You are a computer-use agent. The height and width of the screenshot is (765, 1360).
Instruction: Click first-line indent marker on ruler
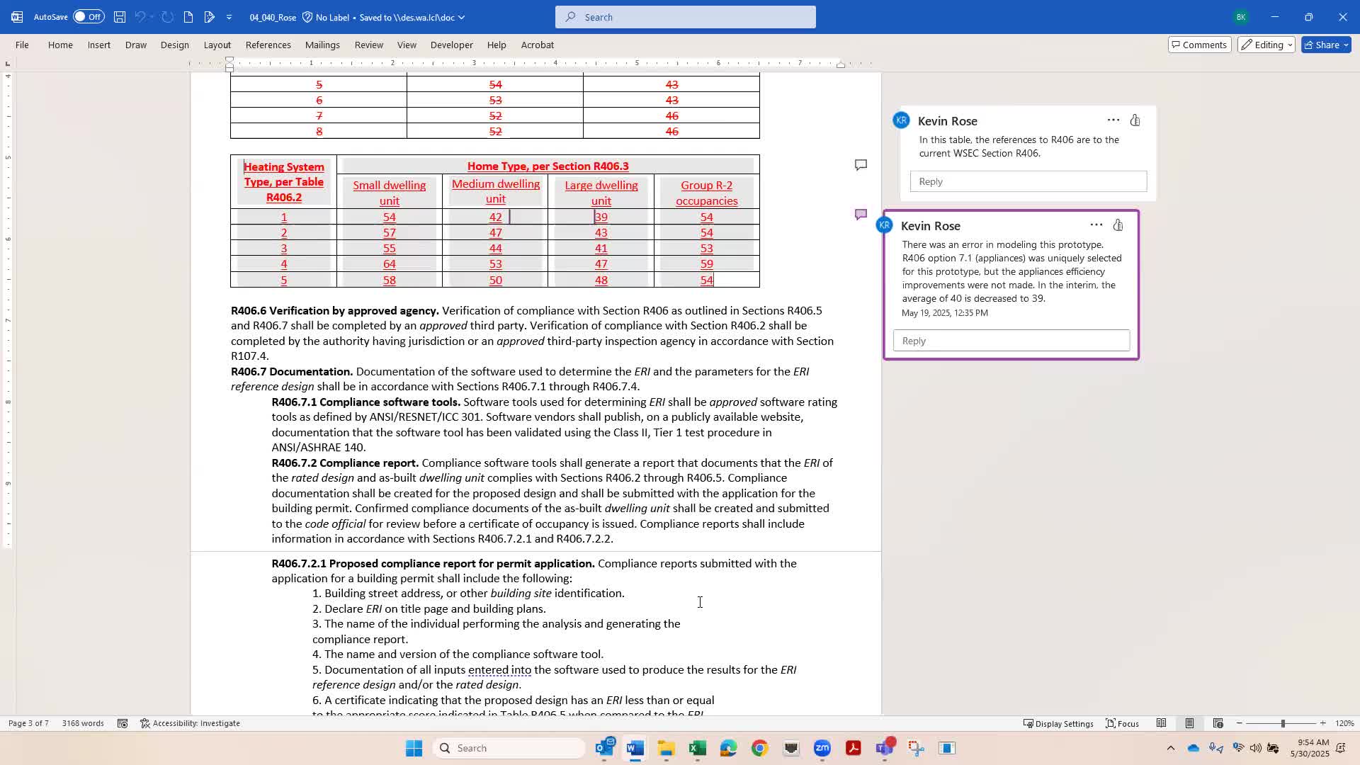[229, 60]
